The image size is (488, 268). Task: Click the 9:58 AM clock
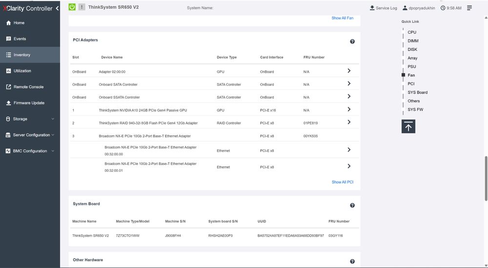(x=451, y=8)
